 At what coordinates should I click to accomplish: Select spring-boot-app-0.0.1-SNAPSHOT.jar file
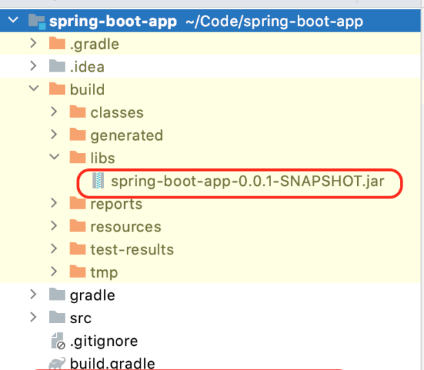click(248, 181)
